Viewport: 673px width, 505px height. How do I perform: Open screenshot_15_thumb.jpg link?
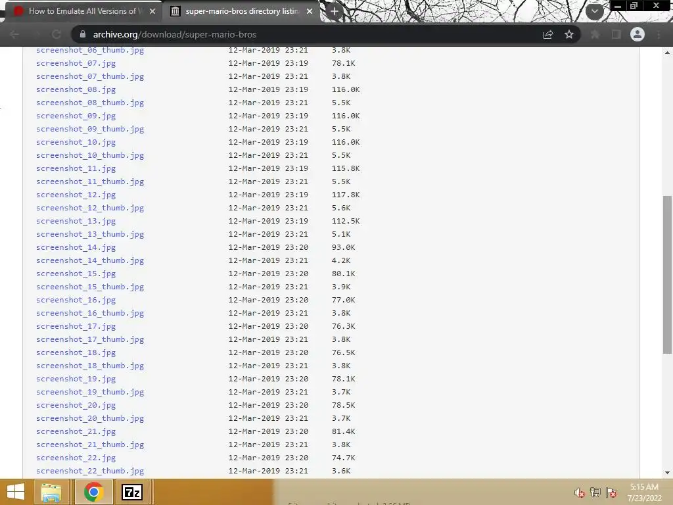(90, 287)
